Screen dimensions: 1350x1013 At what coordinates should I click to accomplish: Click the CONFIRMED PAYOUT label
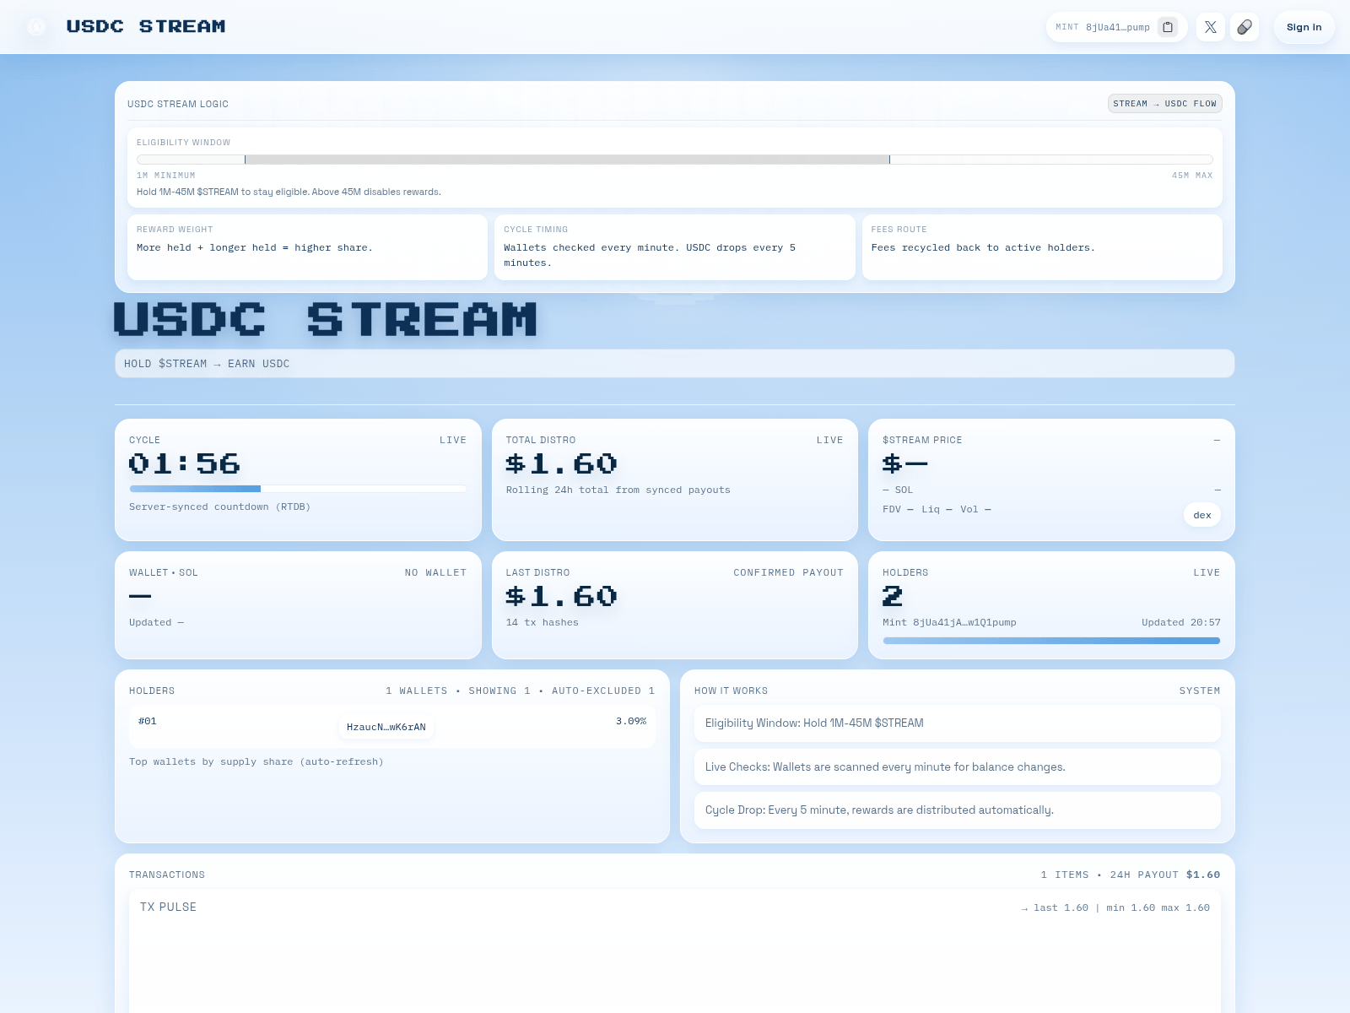tap(788, 572)
